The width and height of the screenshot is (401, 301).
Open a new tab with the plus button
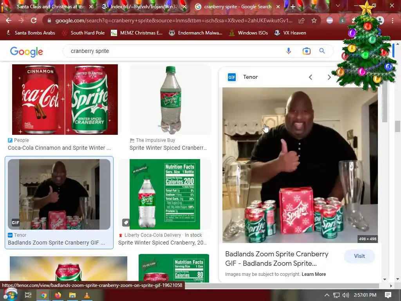tap(293, 7)
